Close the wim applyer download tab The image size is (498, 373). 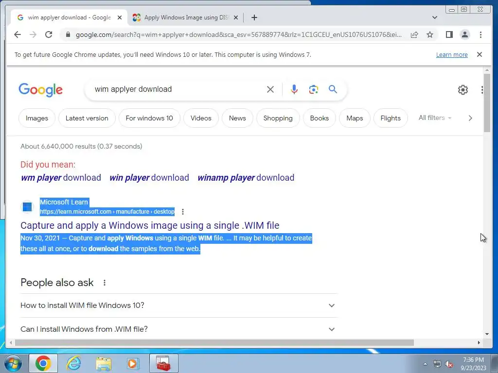120,17
